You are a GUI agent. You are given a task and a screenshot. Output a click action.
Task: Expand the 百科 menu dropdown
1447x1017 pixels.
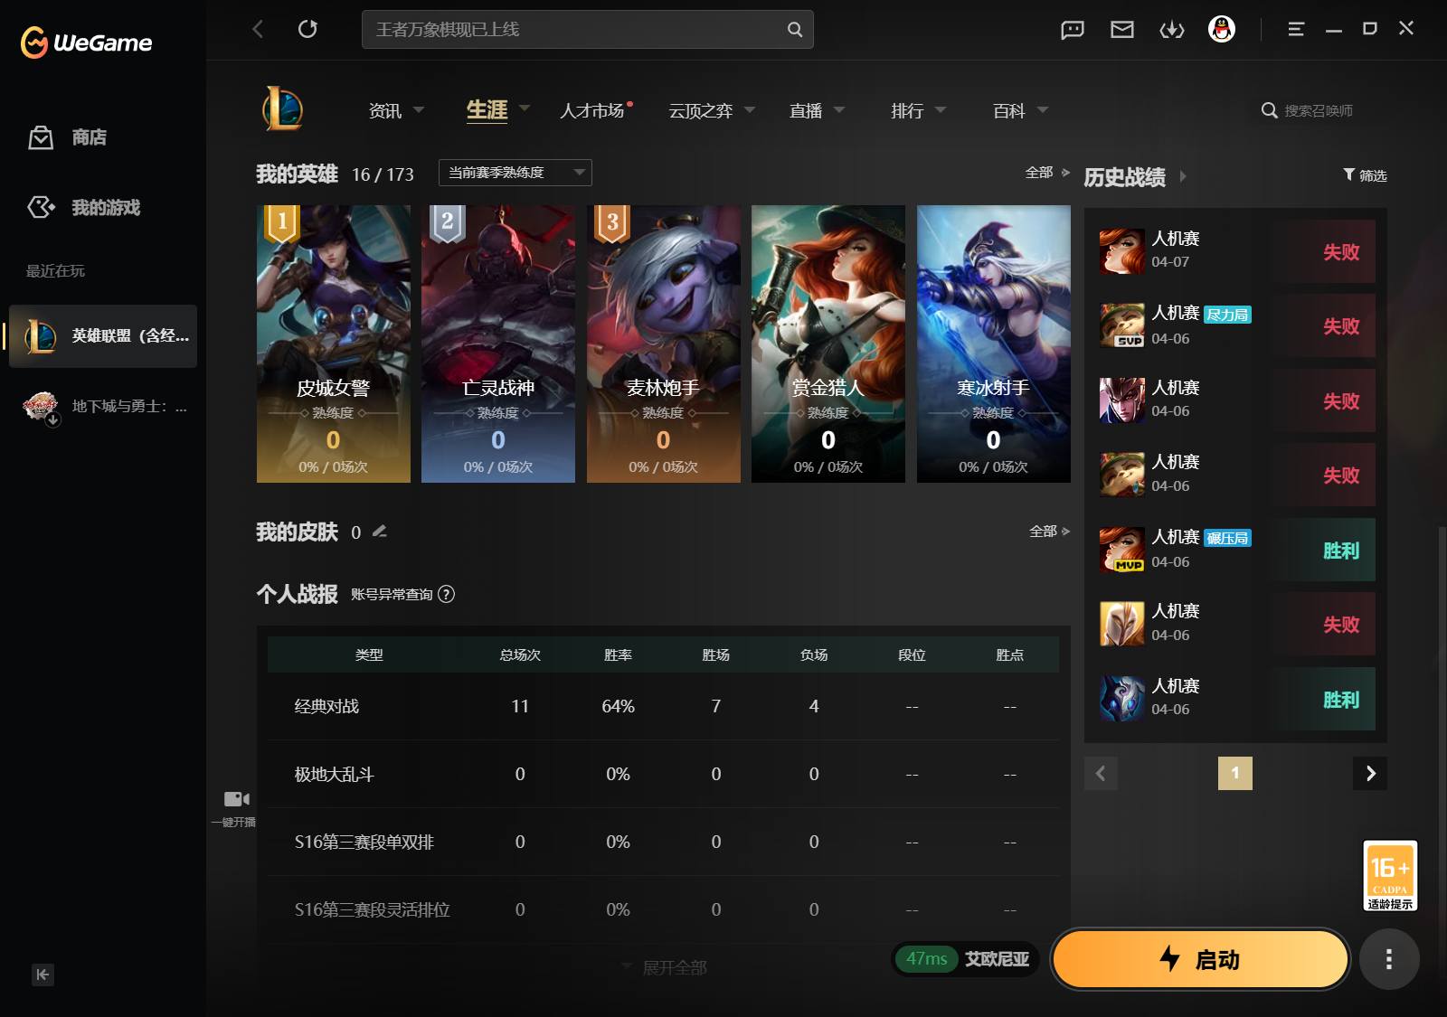point(1043,110)
